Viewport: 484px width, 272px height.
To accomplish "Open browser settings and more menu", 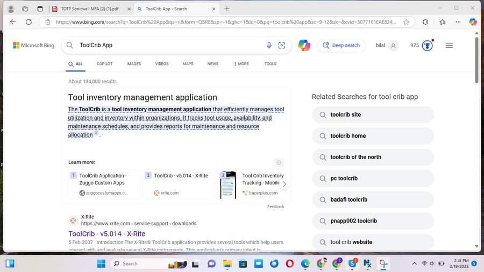I will [x=458, y=22].
